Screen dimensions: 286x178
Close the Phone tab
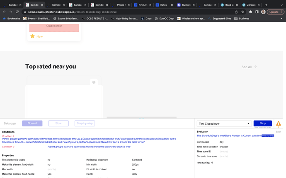pyautogui.click(x=128, y=5)
